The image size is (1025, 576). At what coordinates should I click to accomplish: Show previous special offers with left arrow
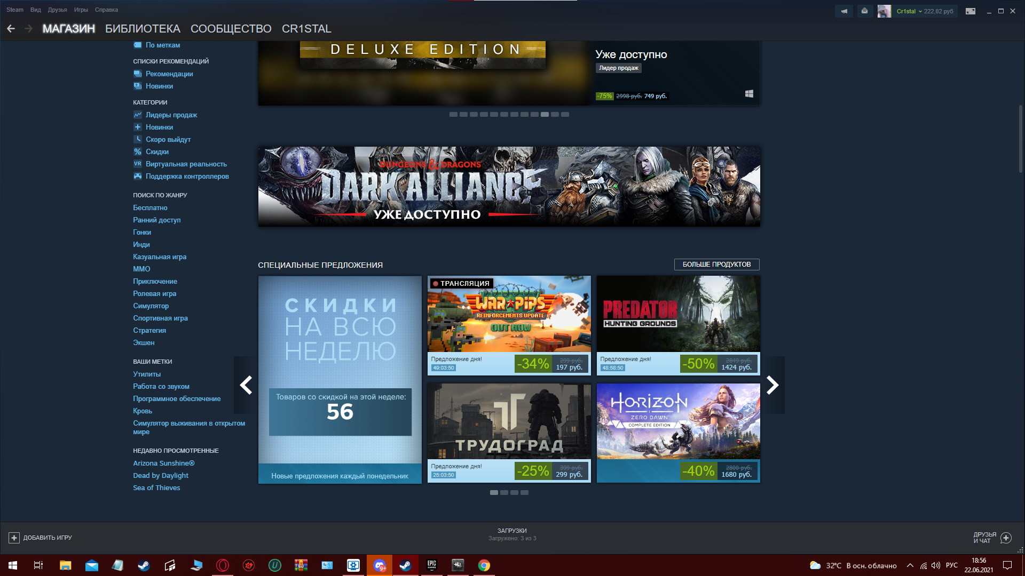point(246,385)
